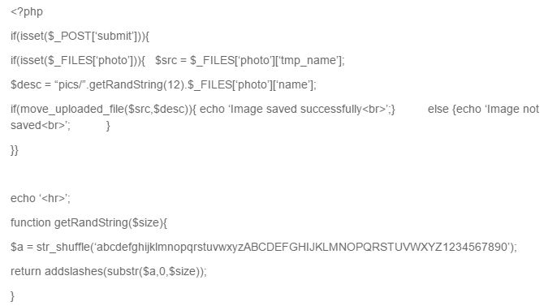Click the $desc assignment line
The height and width of the screenshot is (306, 557).
point(163,85)
